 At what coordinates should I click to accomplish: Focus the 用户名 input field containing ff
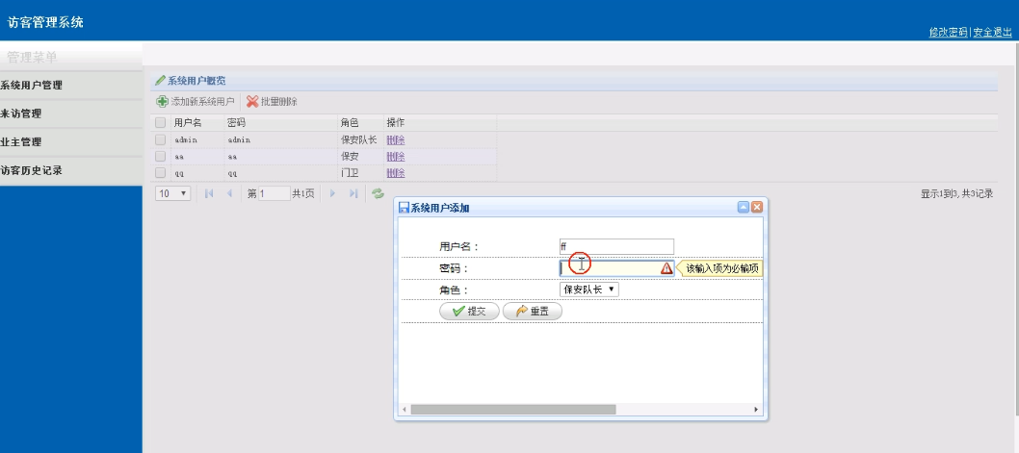pos(616,246)
